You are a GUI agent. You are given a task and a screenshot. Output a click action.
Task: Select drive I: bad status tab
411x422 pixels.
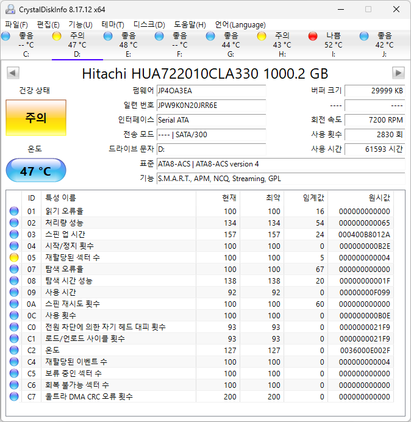333,45
